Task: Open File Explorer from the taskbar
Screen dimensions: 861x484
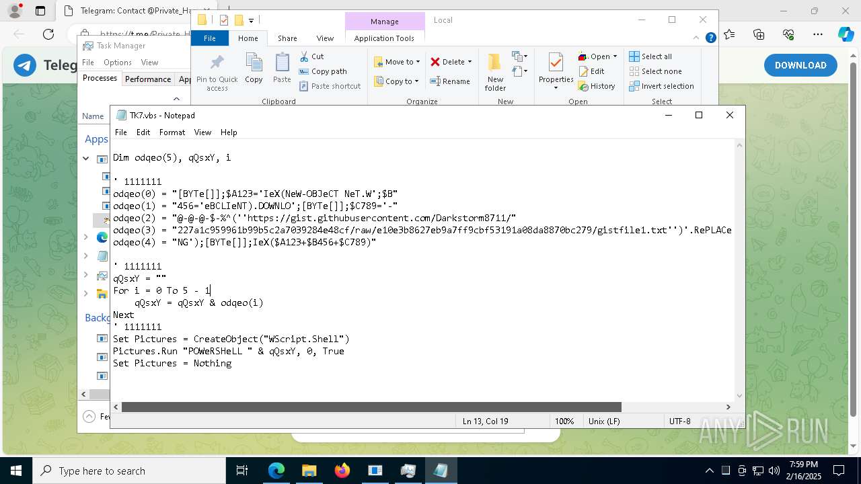Action: (309, 471)
